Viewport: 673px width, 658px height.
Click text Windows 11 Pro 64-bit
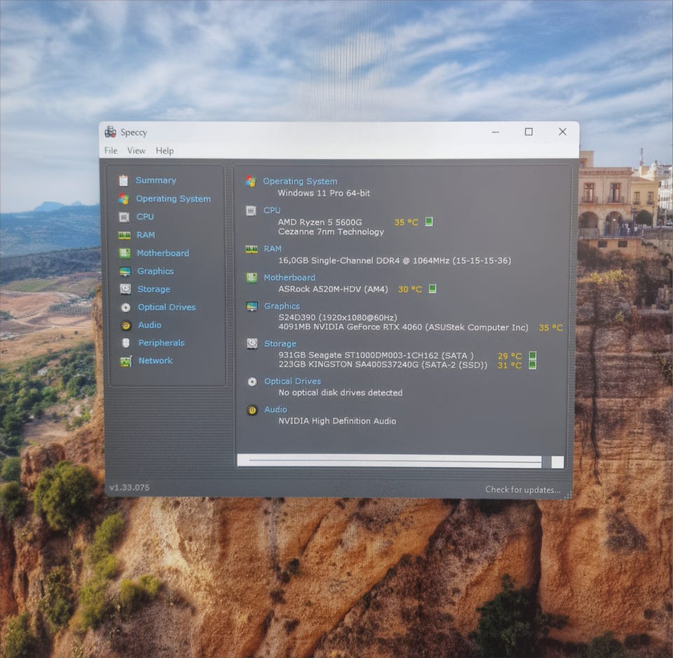[324, 194]
